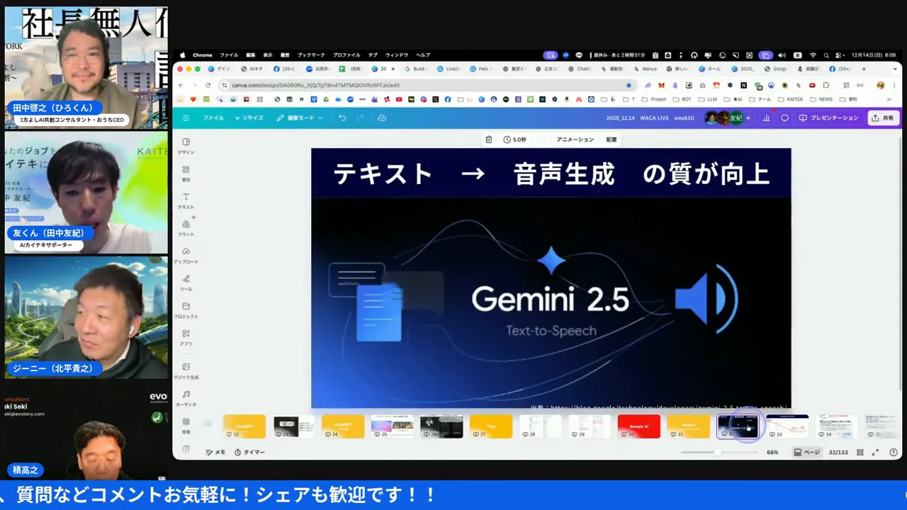Viewport: 907px width, 510px height.
Task: Open the アプリ (Apps) panel
Action: 186,338
